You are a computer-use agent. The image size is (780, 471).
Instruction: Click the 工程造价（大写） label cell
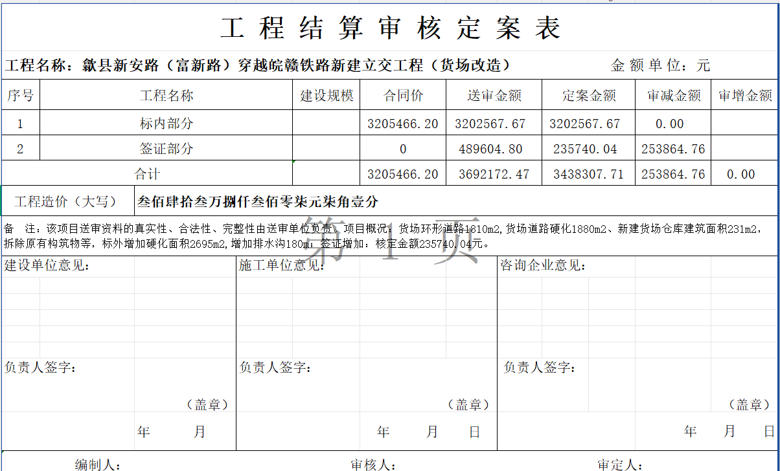[68, 201]
